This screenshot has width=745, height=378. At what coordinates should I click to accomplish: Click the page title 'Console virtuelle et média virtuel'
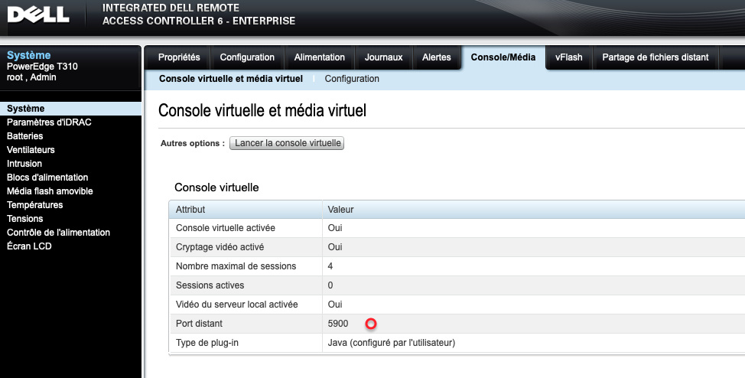tap(262, 110)
